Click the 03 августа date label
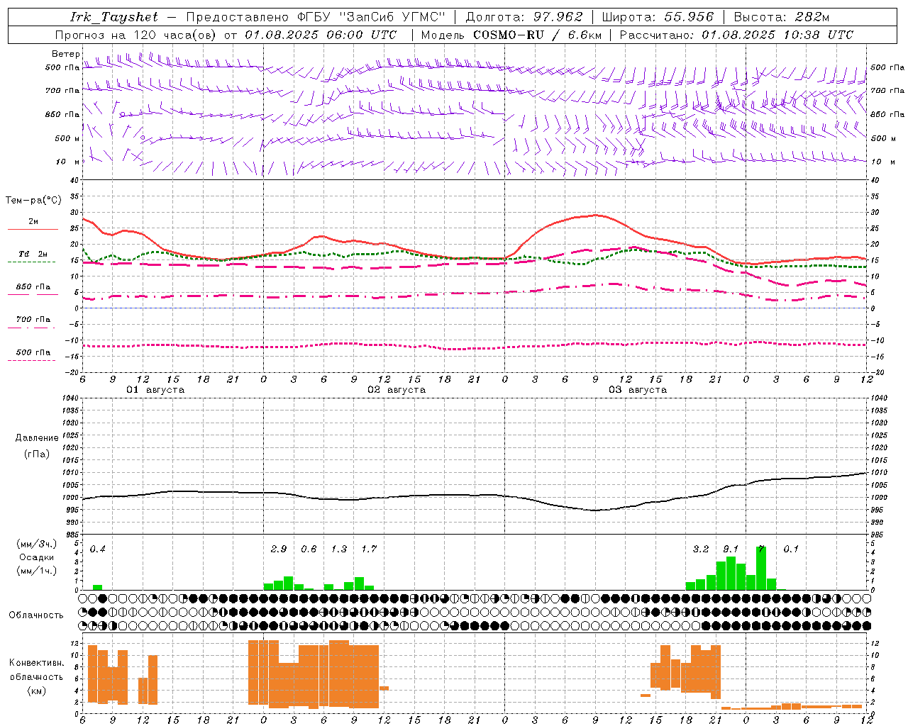The height and width of the screenshot is (726, 908). coord(638,390)
